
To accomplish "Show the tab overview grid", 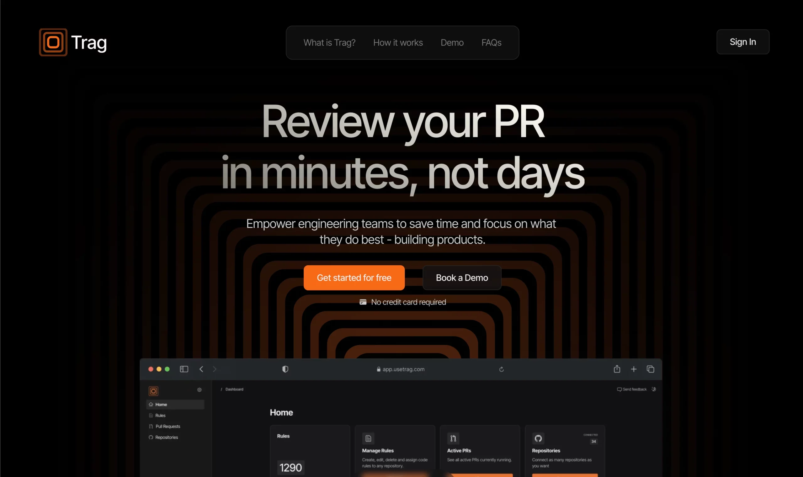I will point(651,369).
